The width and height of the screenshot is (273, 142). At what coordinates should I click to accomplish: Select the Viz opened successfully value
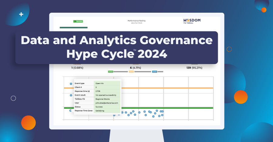(x=106, y=95)
